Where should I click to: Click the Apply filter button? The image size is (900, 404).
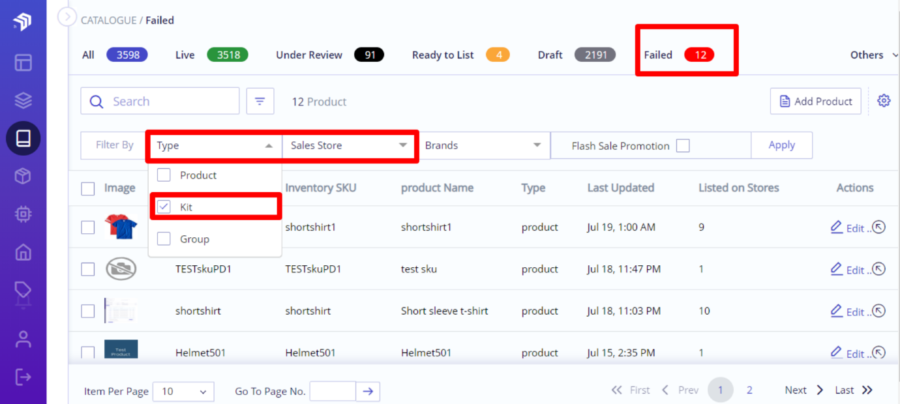point(781,145)
